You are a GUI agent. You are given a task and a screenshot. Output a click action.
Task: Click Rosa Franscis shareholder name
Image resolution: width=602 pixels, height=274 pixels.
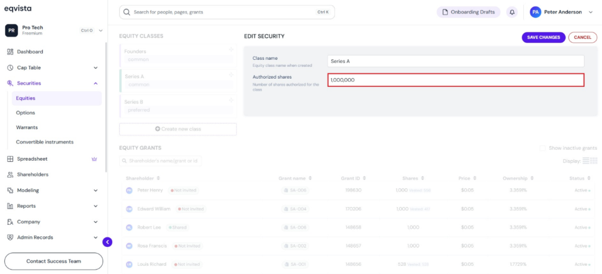[x=152, y=246]
